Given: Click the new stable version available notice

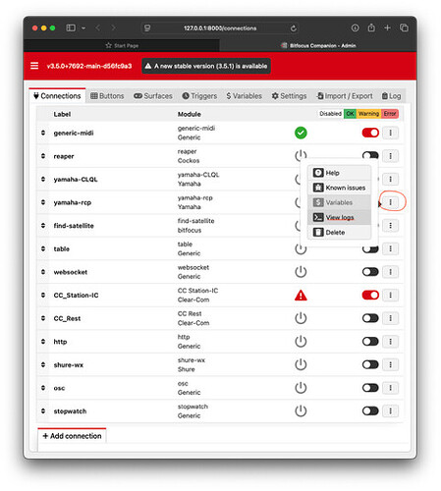Looking at the screenshot, I should pos(206,66).
